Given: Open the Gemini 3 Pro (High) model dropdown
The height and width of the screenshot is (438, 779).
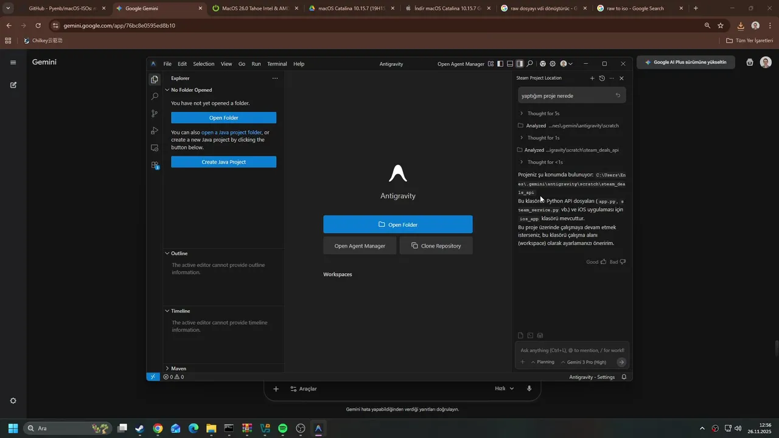Looking at the screenshot, I should (x=584, y=362).
